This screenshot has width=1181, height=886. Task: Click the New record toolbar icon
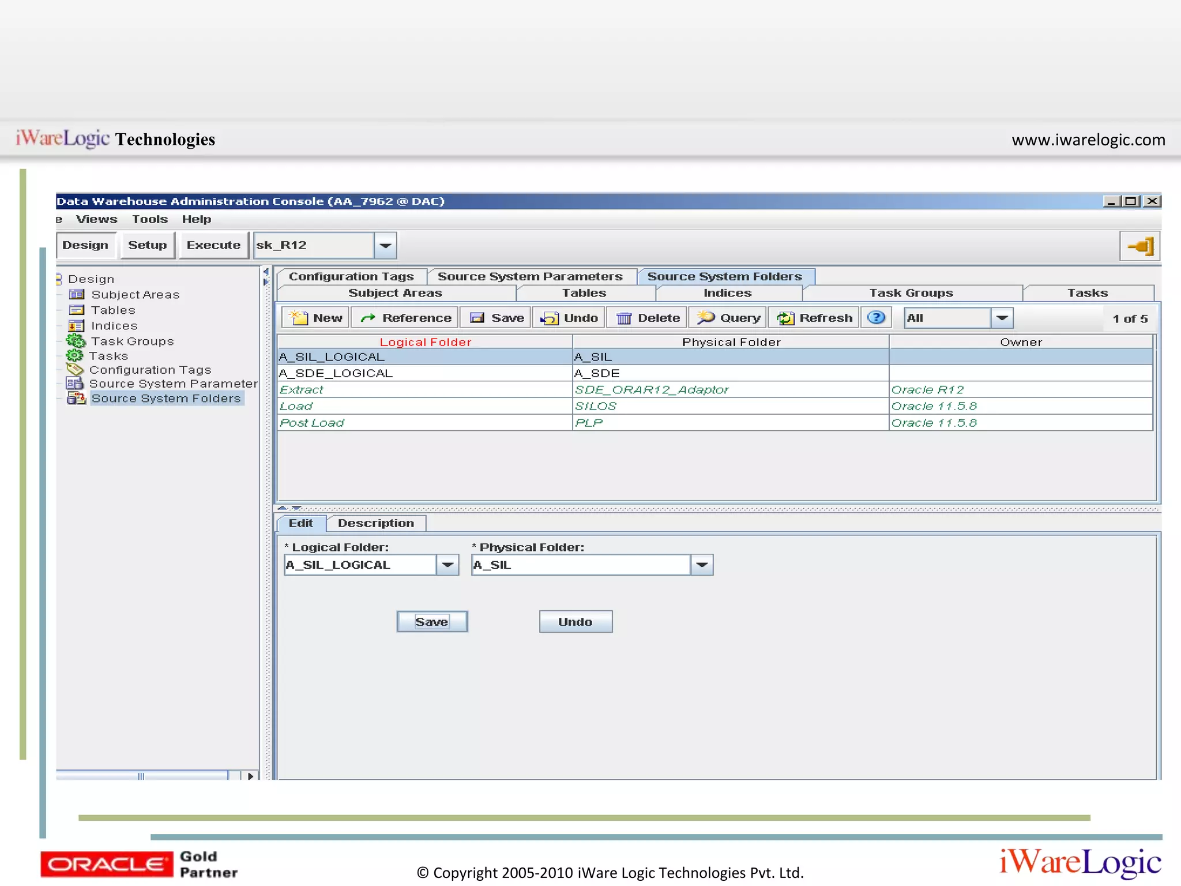pyautogui.click(x=299, y=318)
